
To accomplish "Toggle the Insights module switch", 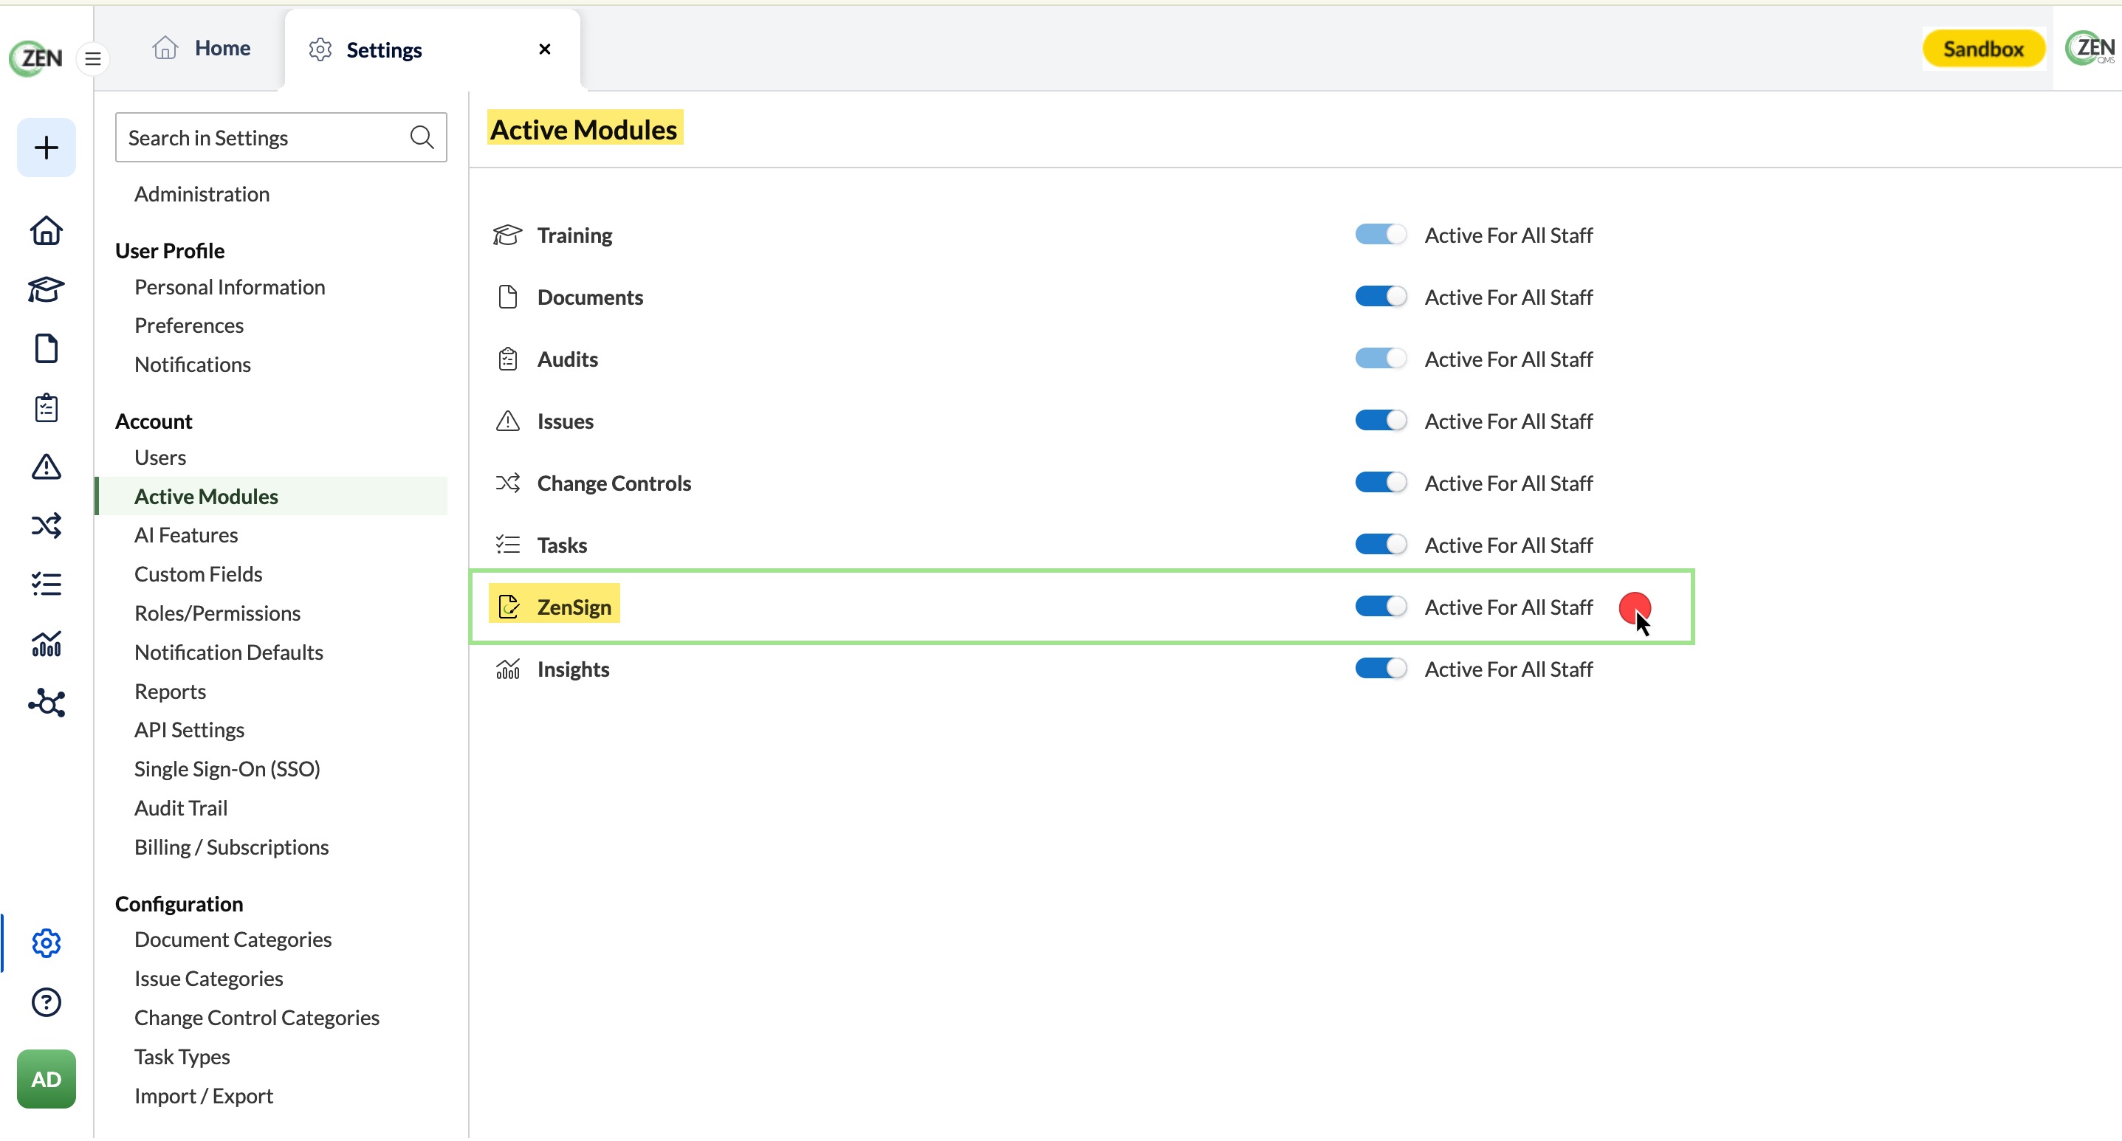I will [x=1381, y=669].
